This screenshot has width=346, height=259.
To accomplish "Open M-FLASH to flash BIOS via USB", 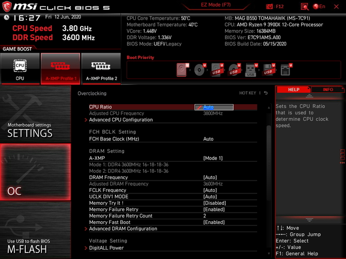I will coord(35,230).
